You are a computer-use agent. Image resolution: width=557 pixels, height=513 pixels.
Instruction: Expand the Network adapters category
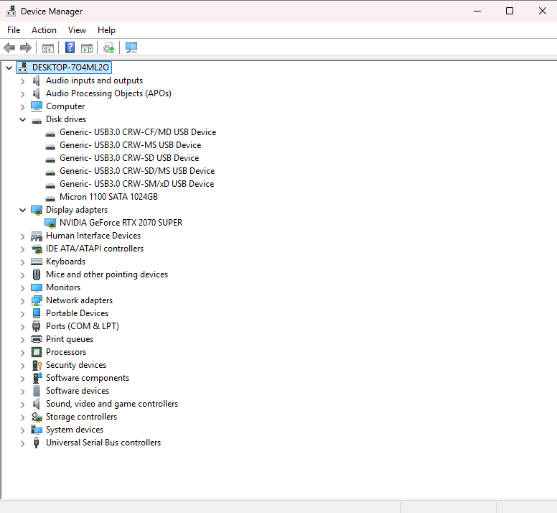[x=22, y=301]
